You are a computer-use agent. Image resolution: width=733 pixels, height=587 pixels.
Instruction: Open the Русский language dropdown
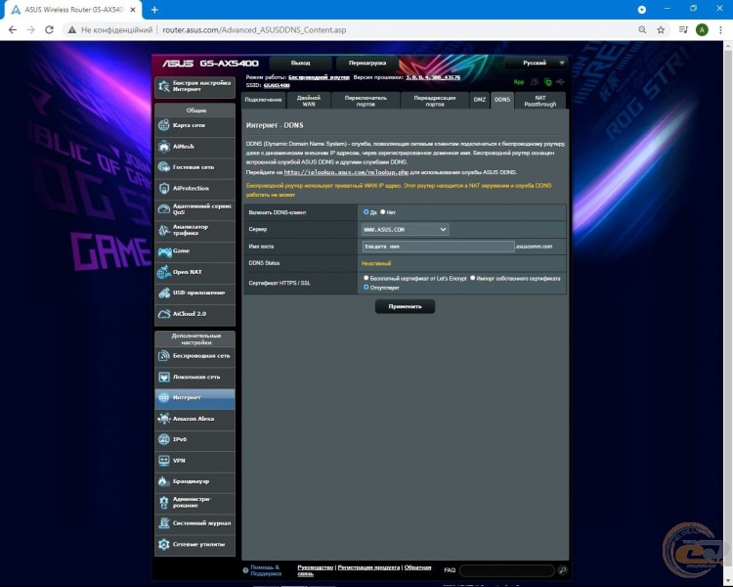[536, 63]
